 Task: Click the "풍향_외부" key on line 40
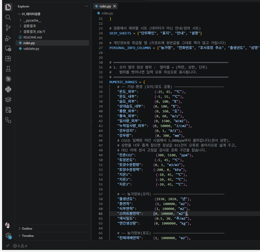pyautogui.click(x=127, y=111)
